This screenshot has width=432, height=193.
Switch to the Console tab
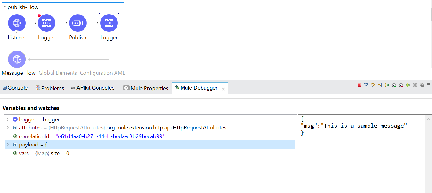[15, 87]
